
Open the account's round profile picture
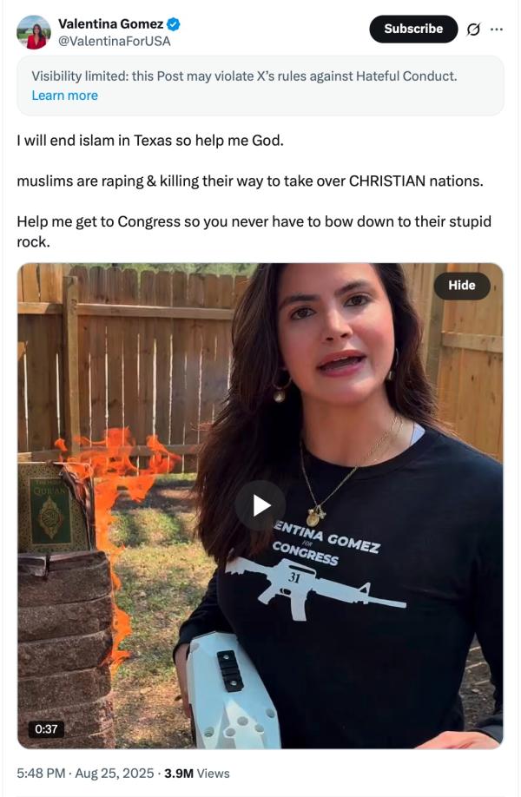coord(34,32)
